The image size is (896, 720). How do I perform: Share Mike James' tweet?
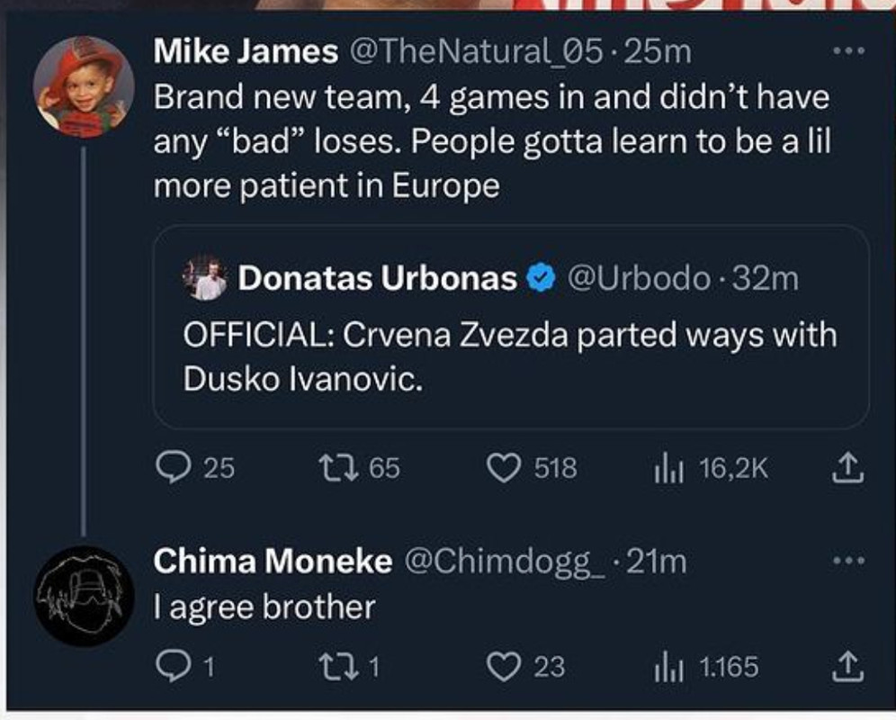click(x=847, y=467)
